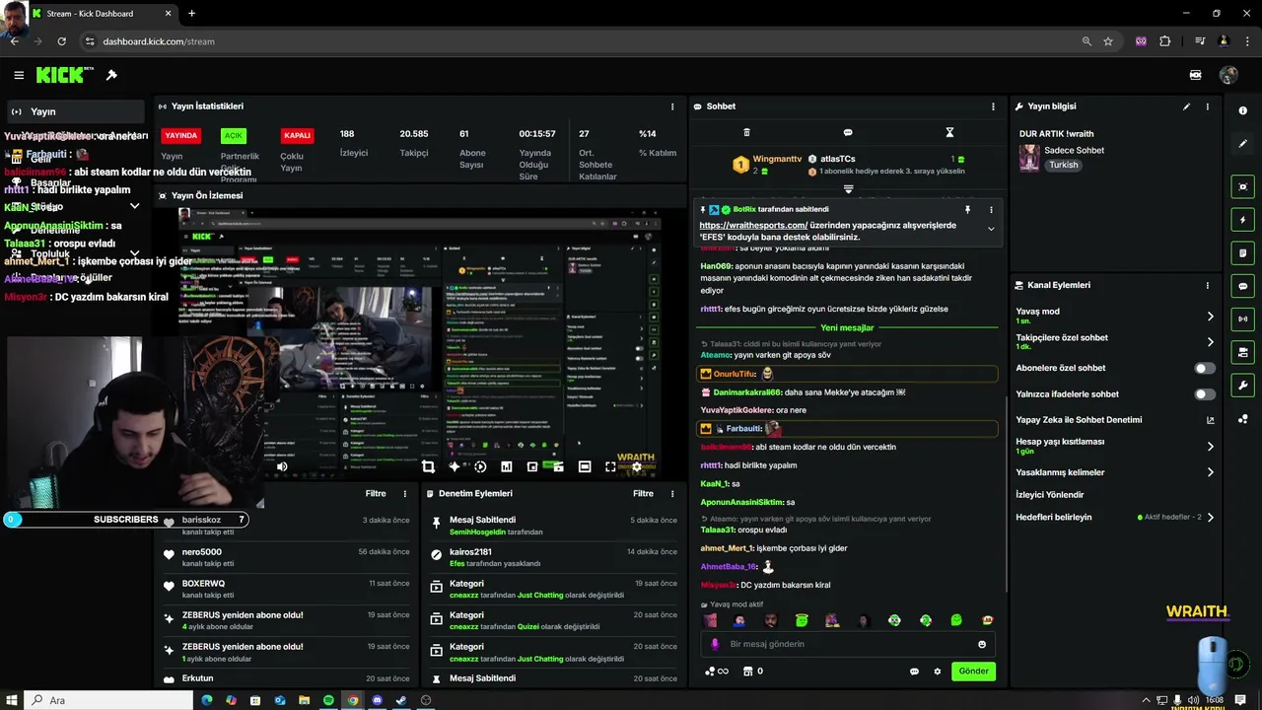The height and width of the screenshot is (710, 1262).
Task: Collapse the gift leaderboard arrow under Wingmanttv
Action: (x=848, y=188)
